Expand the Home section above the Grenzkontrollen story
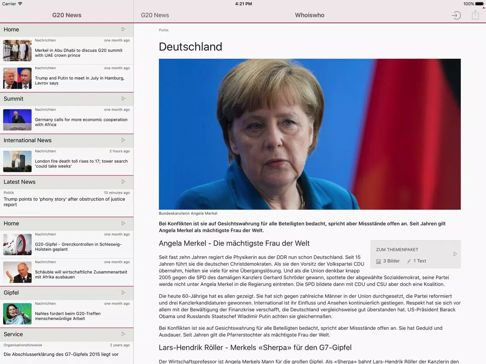Viewport: 486px width, 364px height. coord(123,223)
